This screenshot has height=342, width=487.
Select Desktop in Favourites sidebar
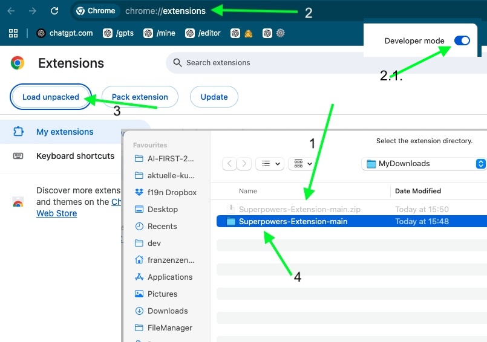[156, 210]
